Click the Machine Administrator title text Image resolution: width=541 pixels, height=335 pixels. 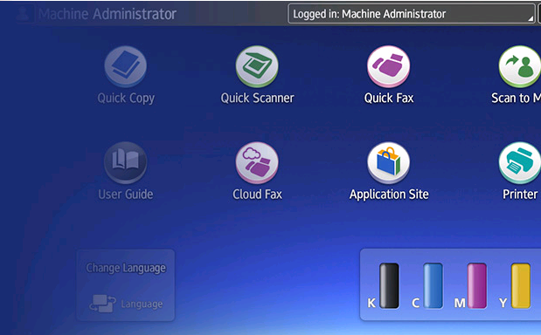point(108,14)
